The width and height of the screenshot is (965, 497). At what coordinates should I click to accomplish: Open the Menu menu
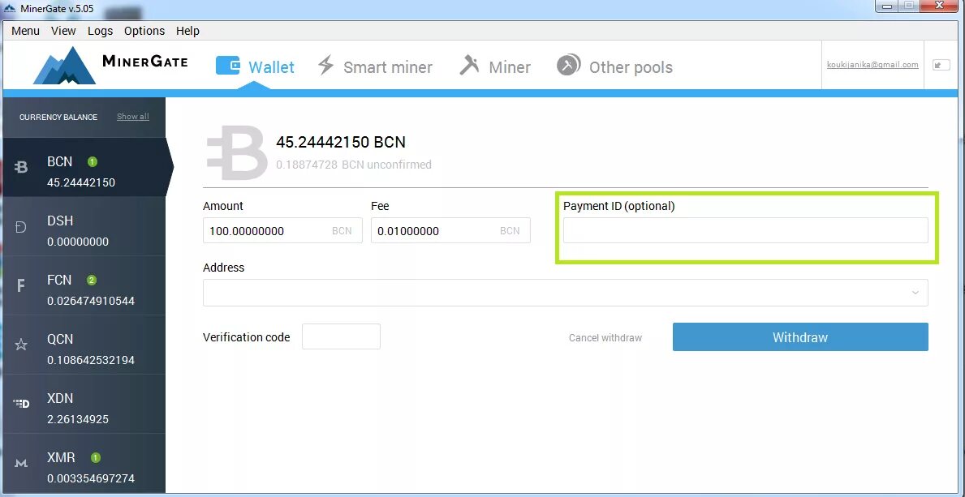[25, 31]
